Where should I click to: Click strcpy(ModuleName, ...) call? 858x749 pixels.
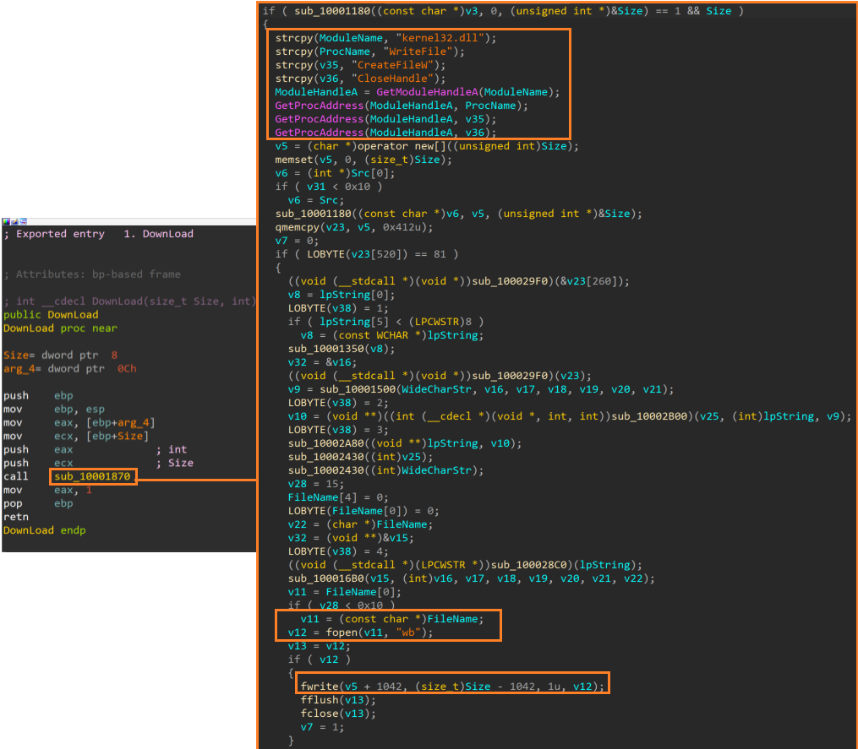[385, 38]
